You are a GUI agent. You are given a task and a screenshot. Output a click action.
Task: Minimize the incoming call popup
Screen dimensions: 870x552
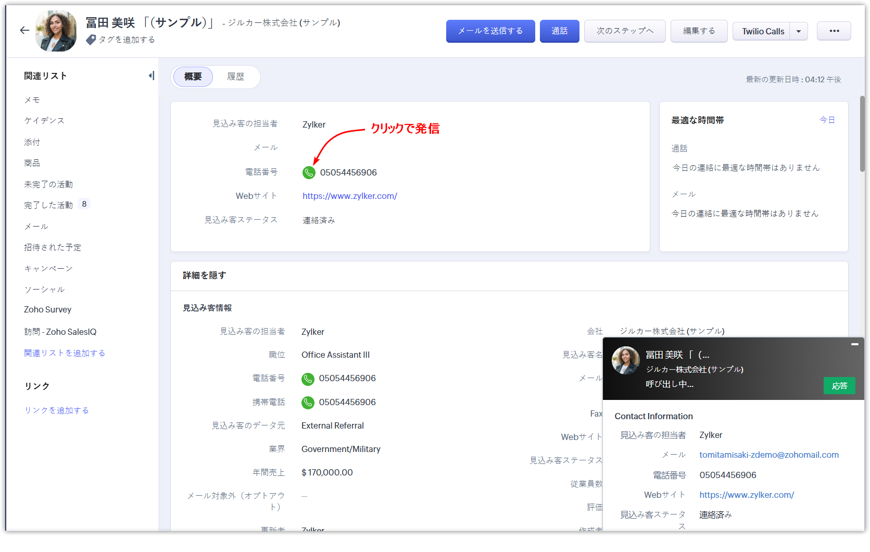(x=854, y=344)
